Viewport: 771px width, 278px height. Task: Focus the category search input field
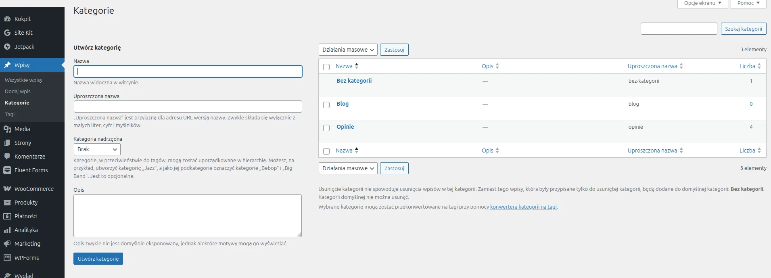click(x=679, y=29)
